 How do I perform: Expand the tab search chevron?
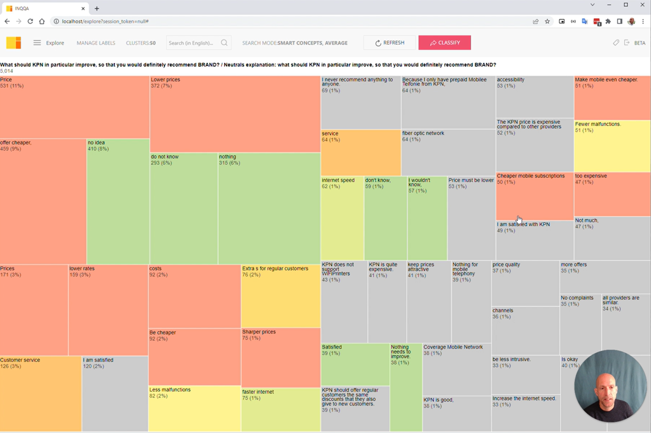pos(592,5)
